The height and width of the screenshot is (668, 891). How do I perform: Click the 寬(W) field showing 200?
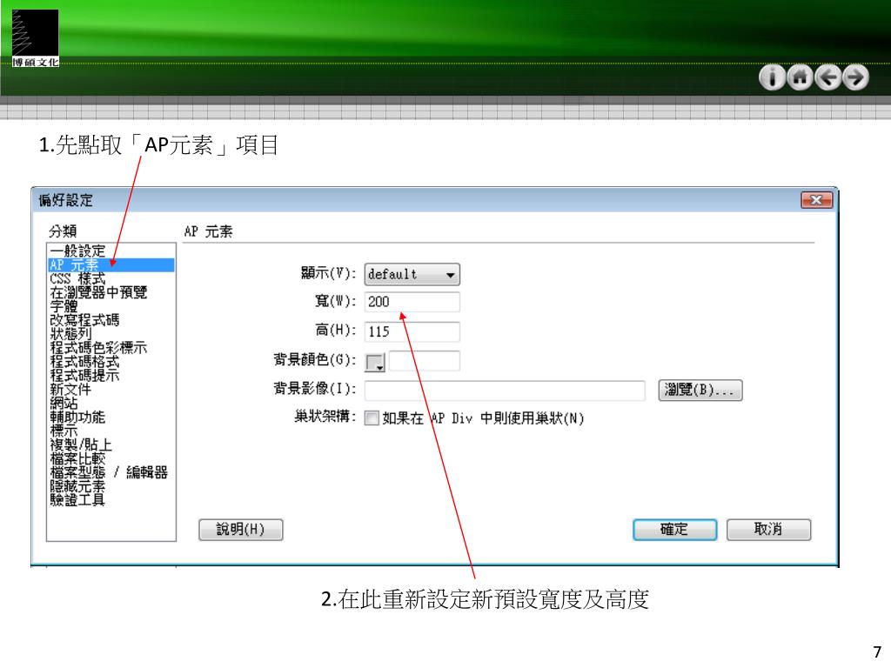(412, 302)
